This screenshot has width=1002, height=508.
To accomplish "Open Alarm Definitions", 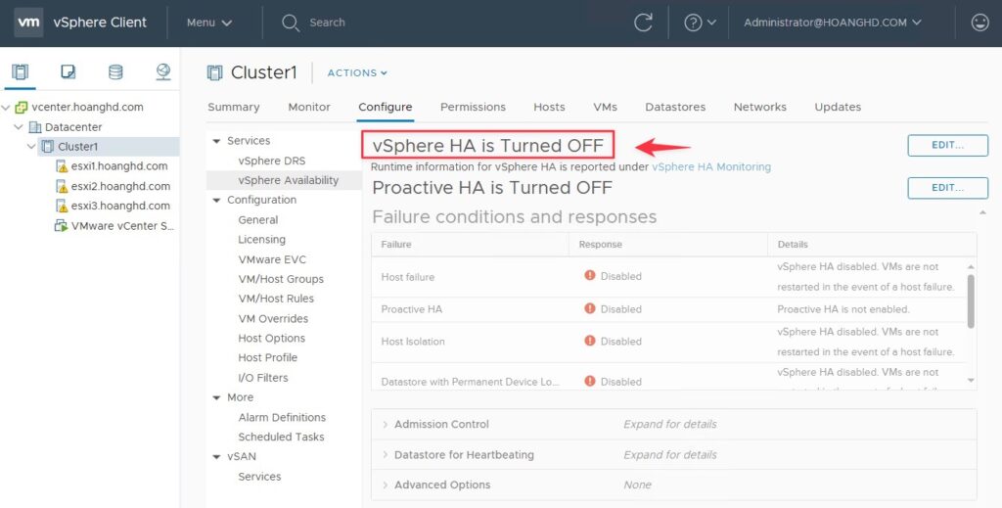I will [282, 417].
